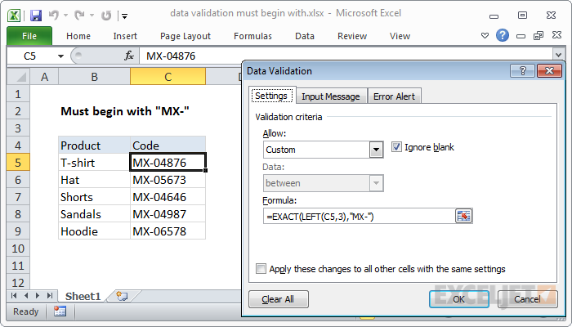Confirm the dialog with OK

[x=458, y=299]
